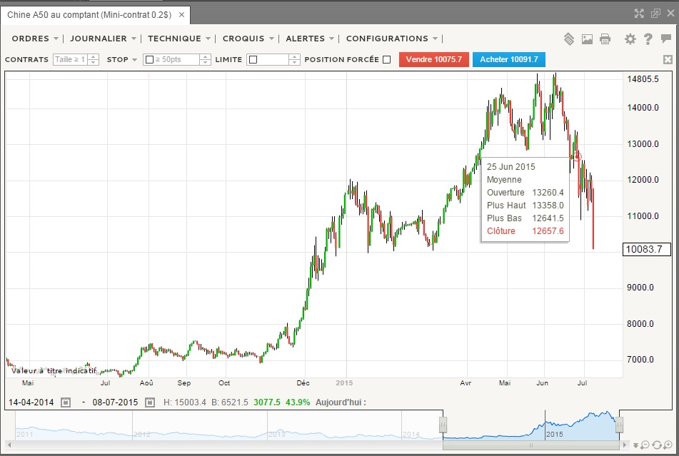679x456 pixels.
Task: Print the chart via printer icon
Action: pyautogui.click(x=605, y=39)
